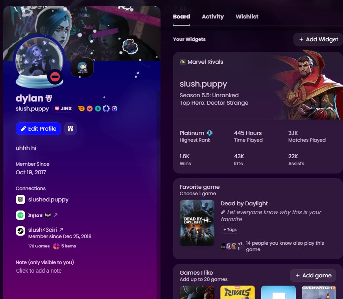The width and height of the screenshot is (343, 299).
Task: Click the 5 items Steam inventory text
Action: coord(68,246)
